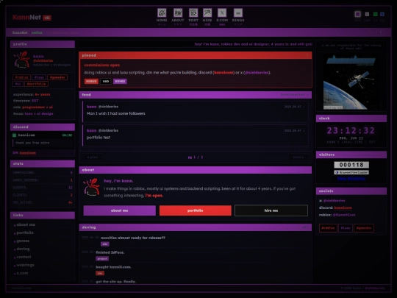Click the kannicom link in pinned post text

pos(223,72)
